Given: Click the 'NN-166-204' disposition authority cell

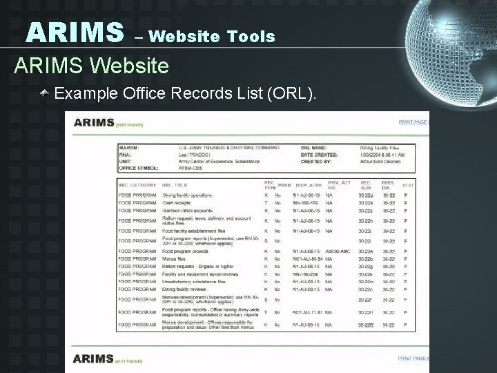Looking at the screenshot, I should [x=306, y=274].
